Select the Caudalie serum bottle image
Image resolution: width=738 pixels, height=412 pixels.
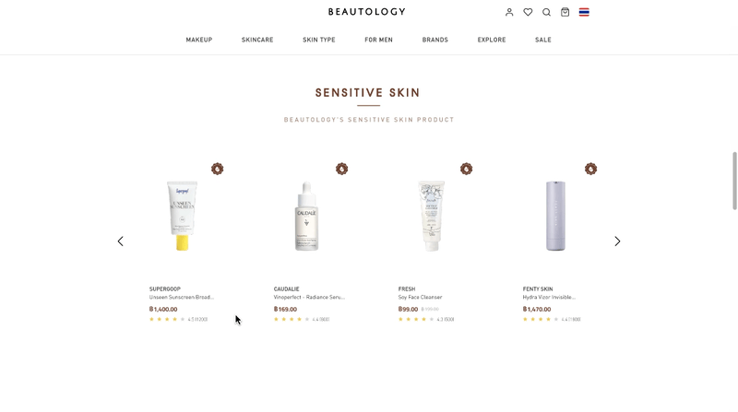(x=306, y=216)
